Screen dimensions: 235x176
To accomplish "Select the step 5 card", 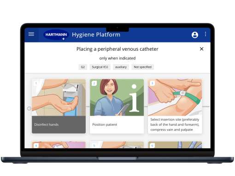I will click(x=117, y=145).
